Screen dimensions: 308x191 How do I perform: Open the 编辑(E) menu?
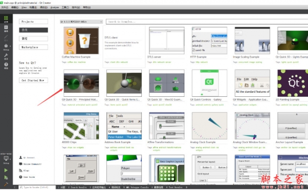(x=15, y=7)
